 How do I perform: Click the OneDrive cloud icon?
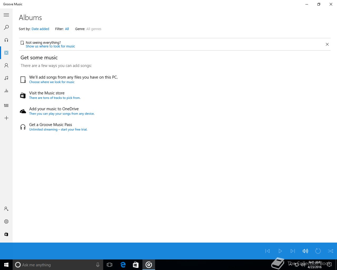pos(23,111)
